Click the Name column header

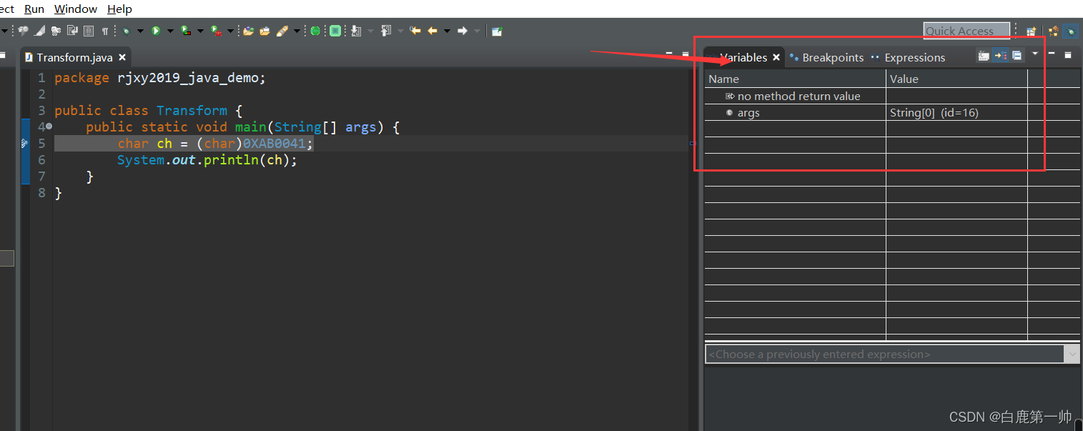coord(795,79)
